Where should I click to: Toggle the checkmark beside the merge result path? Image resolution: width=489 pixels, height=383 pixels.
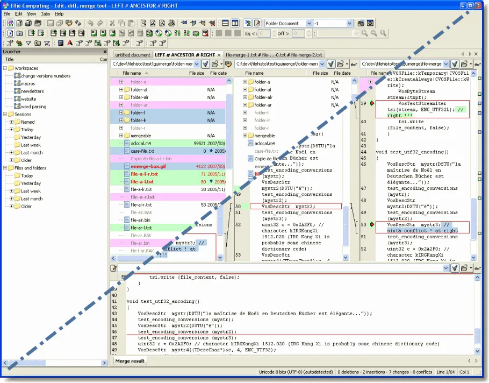click(x=455, y=267)
